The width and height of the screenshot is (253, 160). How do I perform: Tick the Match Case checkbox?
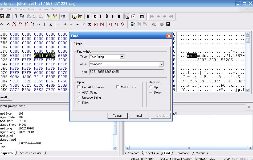pos(118,87)
